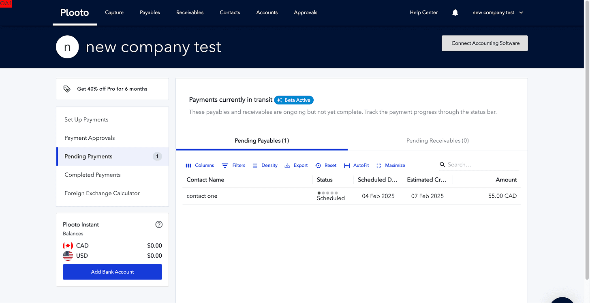Image resolution: width=590 pixels, height=303 pixels.
Task: Click the Add Bank Account button
Action: [112, 272]
